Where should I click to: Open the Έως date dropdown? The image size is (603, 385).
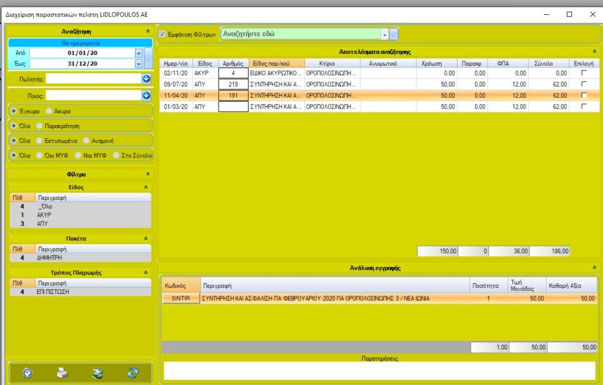[138, 63]
